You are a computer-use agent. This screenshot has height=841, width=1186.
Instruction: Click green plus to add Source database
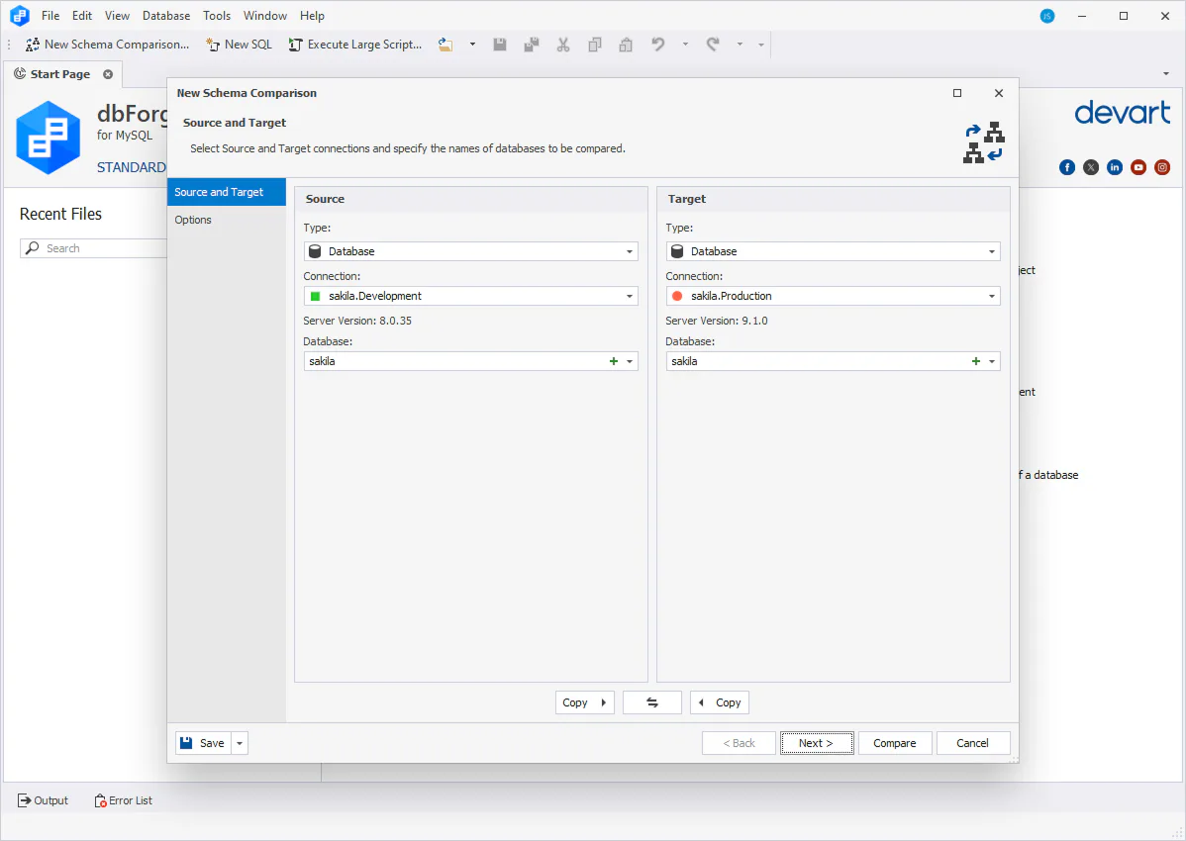click(614, 361)
